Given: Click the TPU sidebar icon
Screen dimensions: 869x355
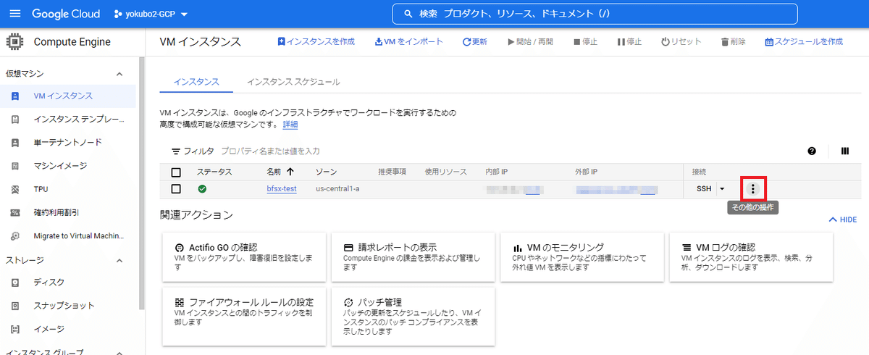Looking at the screenshot, I should coord(15,189).
